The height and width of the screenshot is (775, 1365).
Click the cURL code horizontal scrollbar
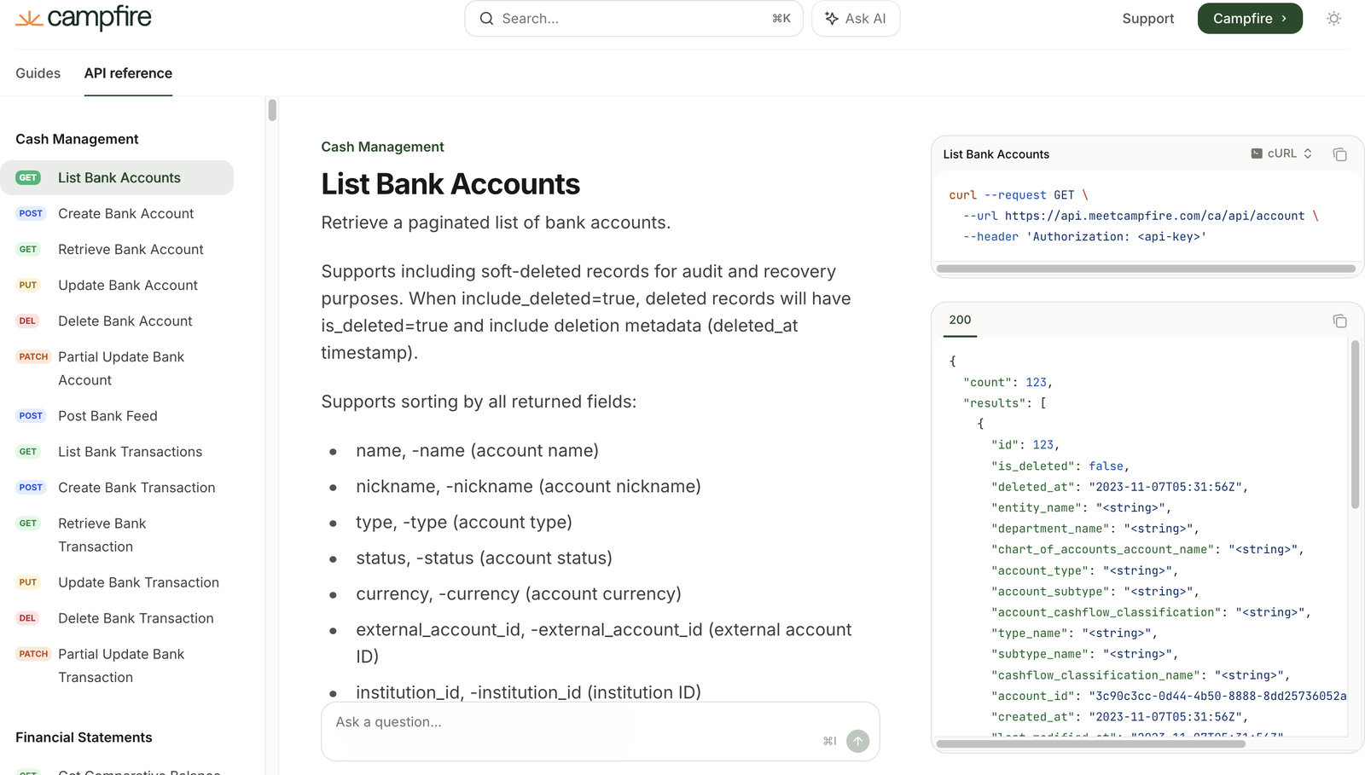click(x=1146, y=269)
